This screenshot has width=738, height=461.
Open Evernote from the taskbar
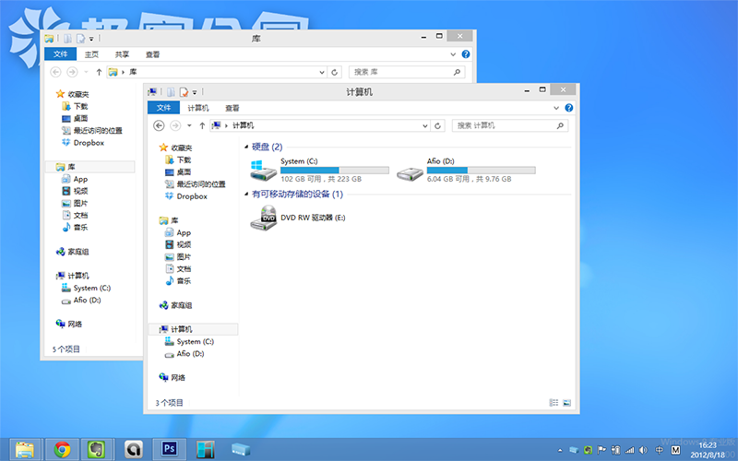[97, 450]
